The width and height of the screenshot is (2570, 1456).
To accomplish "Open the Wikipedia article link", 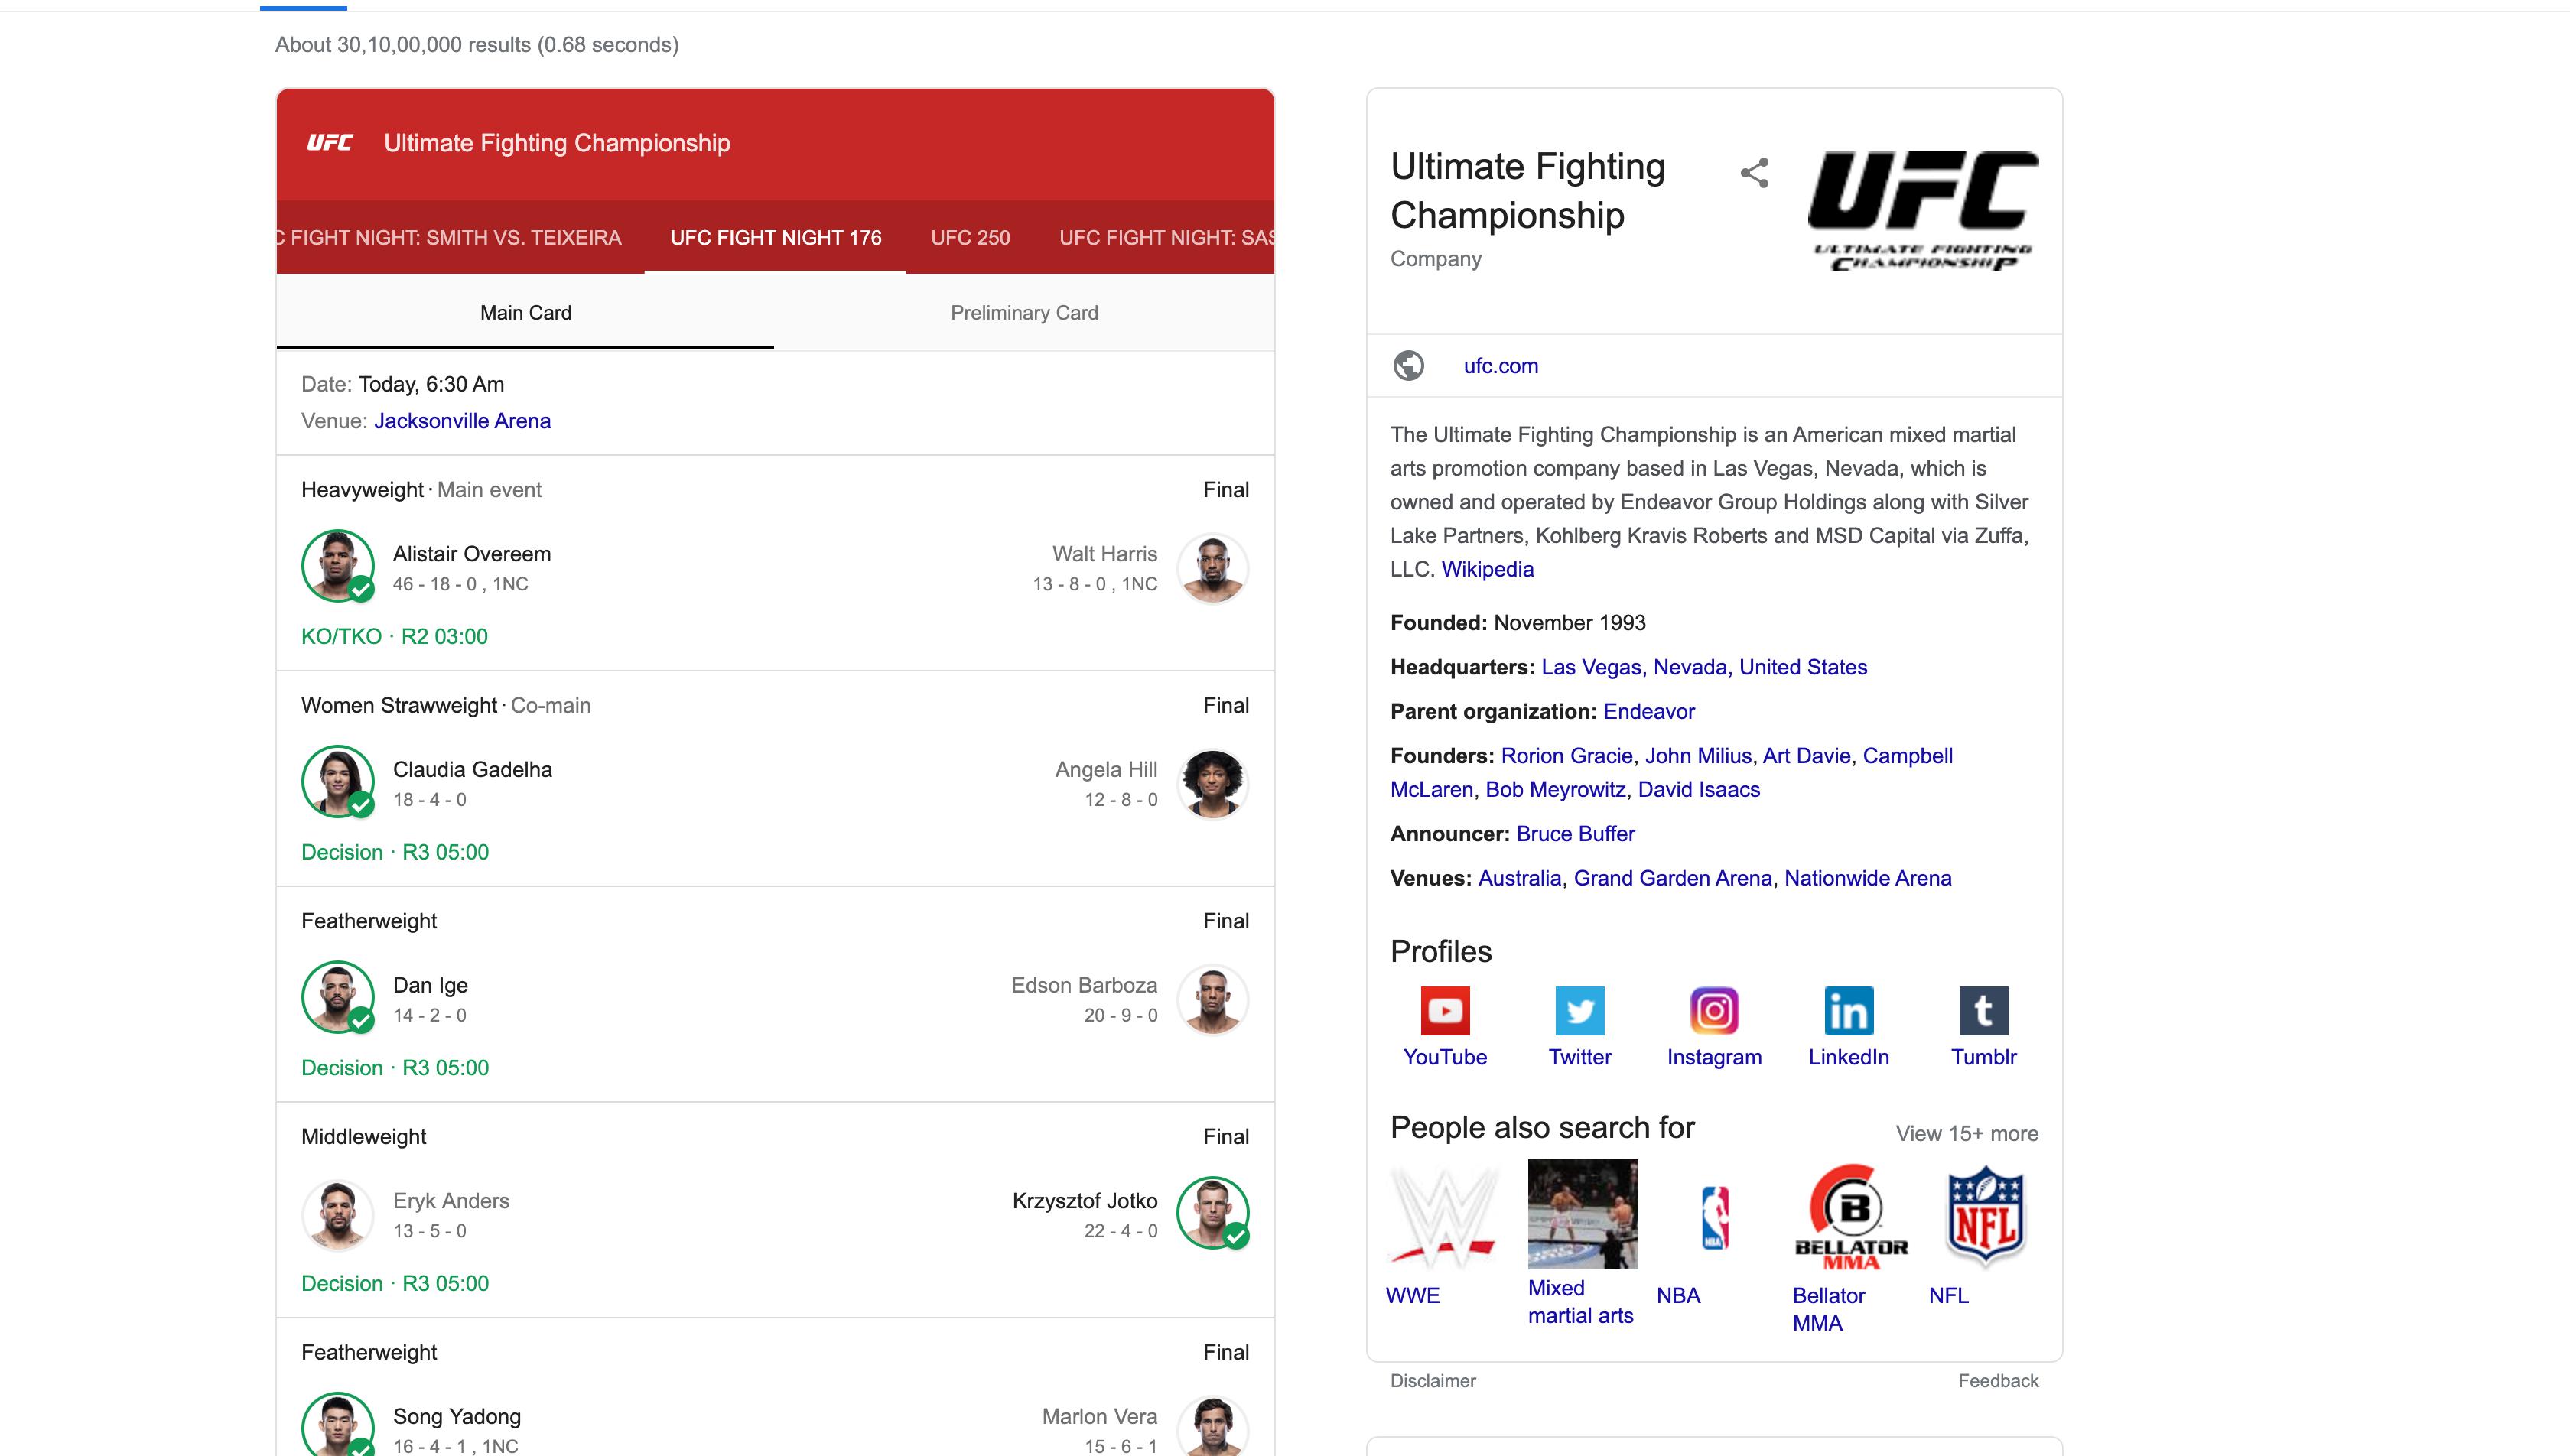I will tap(1487, 568).
